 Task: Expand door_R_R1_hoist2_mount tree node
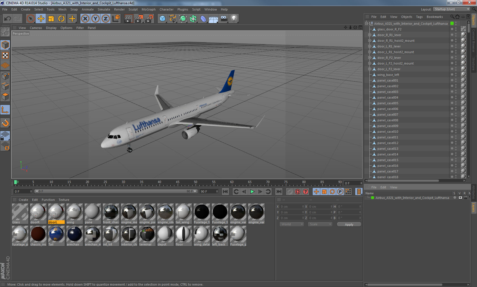tap(370, 41)
